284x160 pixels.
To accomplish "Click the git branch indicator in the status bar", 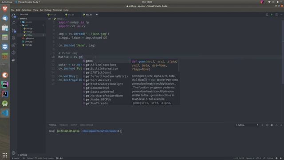I will pyautogui.click(x=16, y=158).
